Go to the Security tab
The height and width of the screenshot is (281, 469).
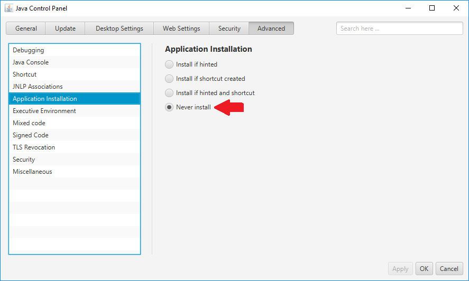click(229, 29)
